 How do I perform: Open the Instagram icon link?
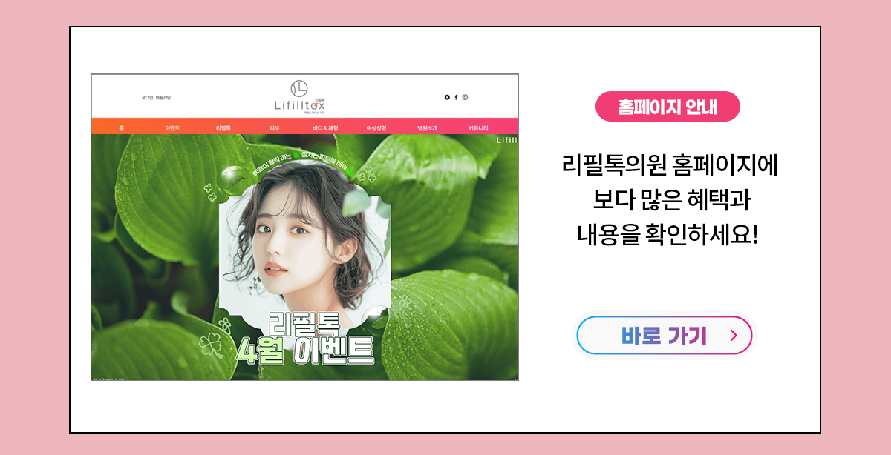coord(466,97)
